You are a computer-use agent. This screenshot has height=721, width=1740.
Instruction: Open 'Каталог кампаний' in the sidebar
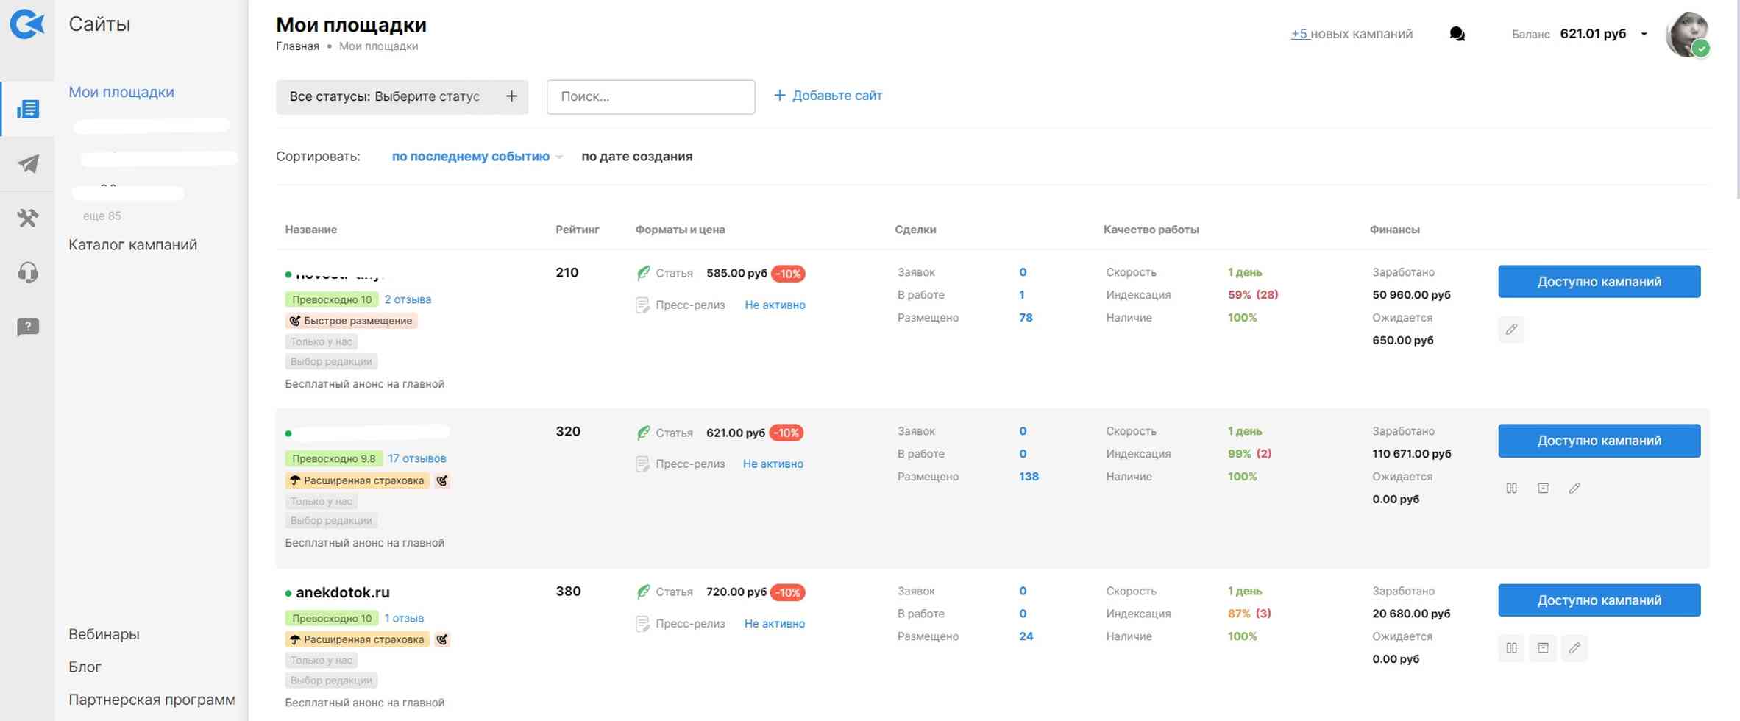pos(132,244)
